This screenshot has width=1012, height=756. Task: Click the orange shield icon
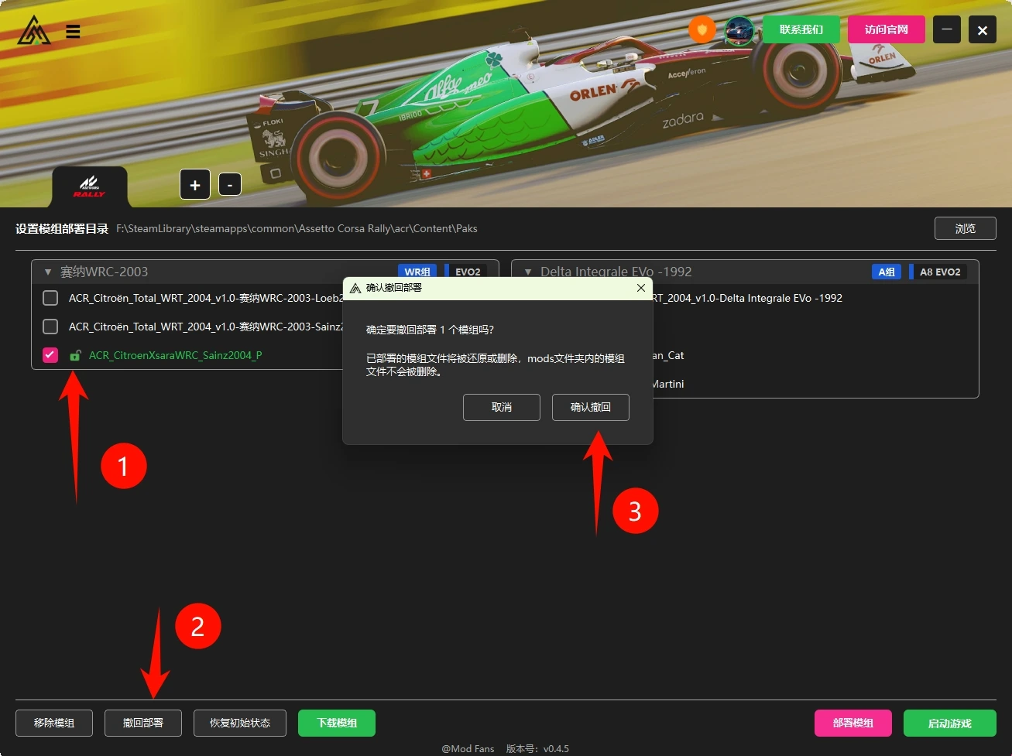point(702,30)
